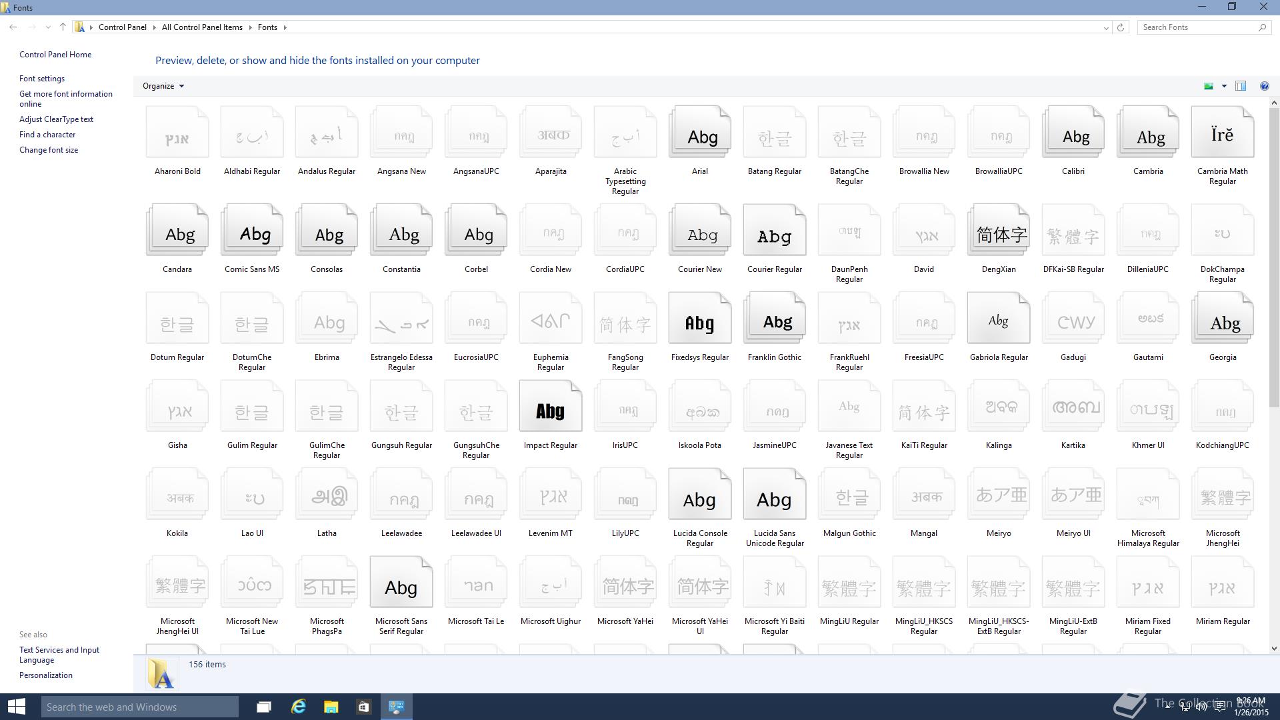Toggle the preview pane button
Screen dimensions: 1280x720
[1241, 86]
